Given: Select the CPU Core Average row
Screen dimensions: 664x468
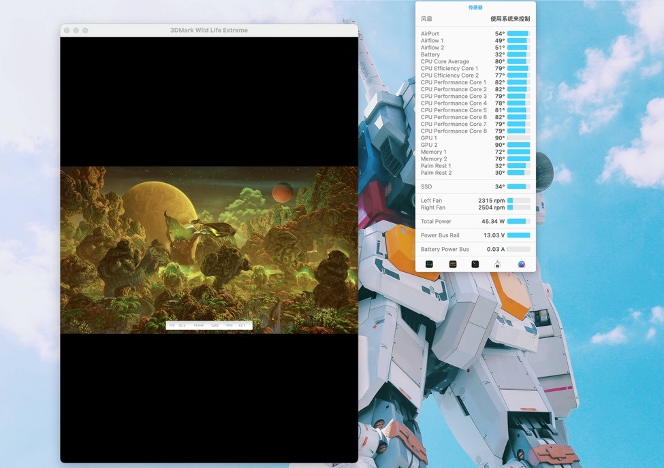Looking at the screenshot, I should coord(475,61).
